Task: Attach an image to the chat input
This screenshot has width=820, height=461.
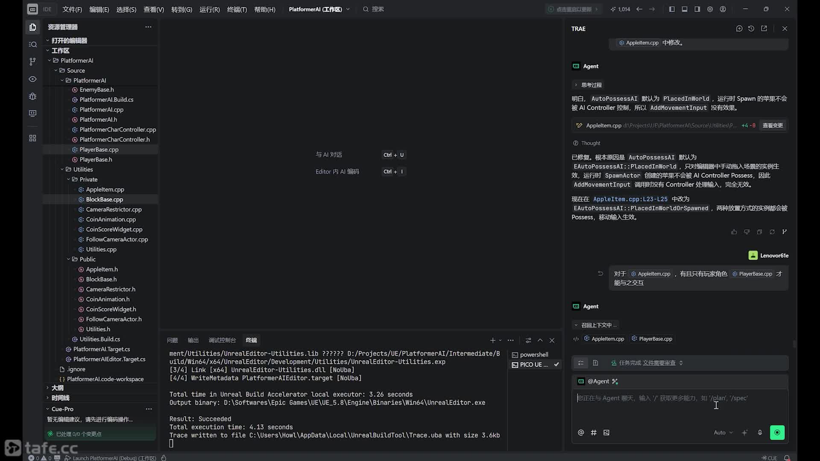Action: pyautogui.click(x=606, y=432)
